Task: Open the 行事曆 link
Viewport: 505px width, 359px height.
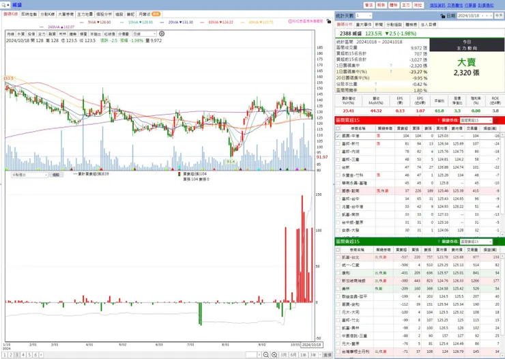Action: [x=470, y=5]
